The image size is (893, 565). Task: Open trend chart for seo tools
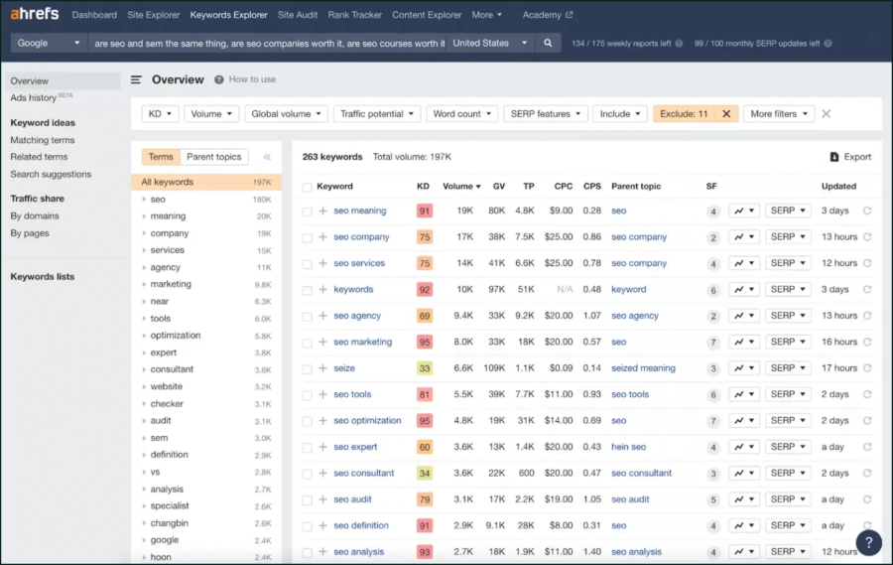coord(744,394)
